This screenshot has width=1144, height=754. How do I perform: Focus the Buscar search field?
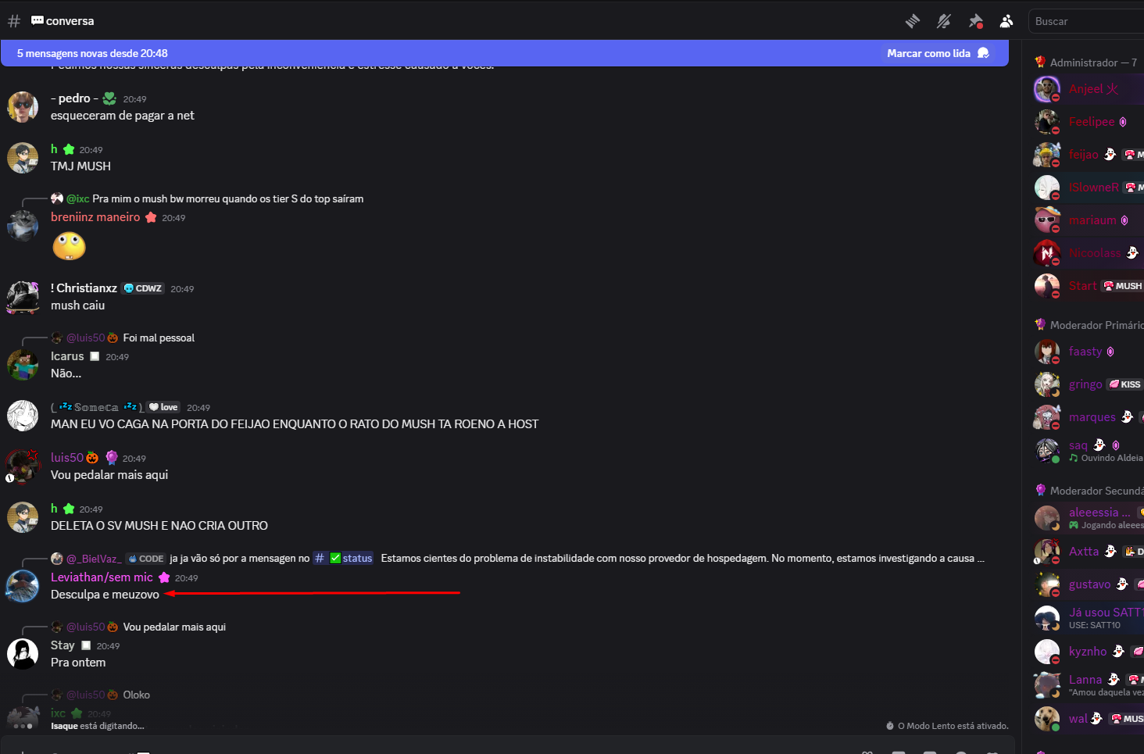point(1086,21)
